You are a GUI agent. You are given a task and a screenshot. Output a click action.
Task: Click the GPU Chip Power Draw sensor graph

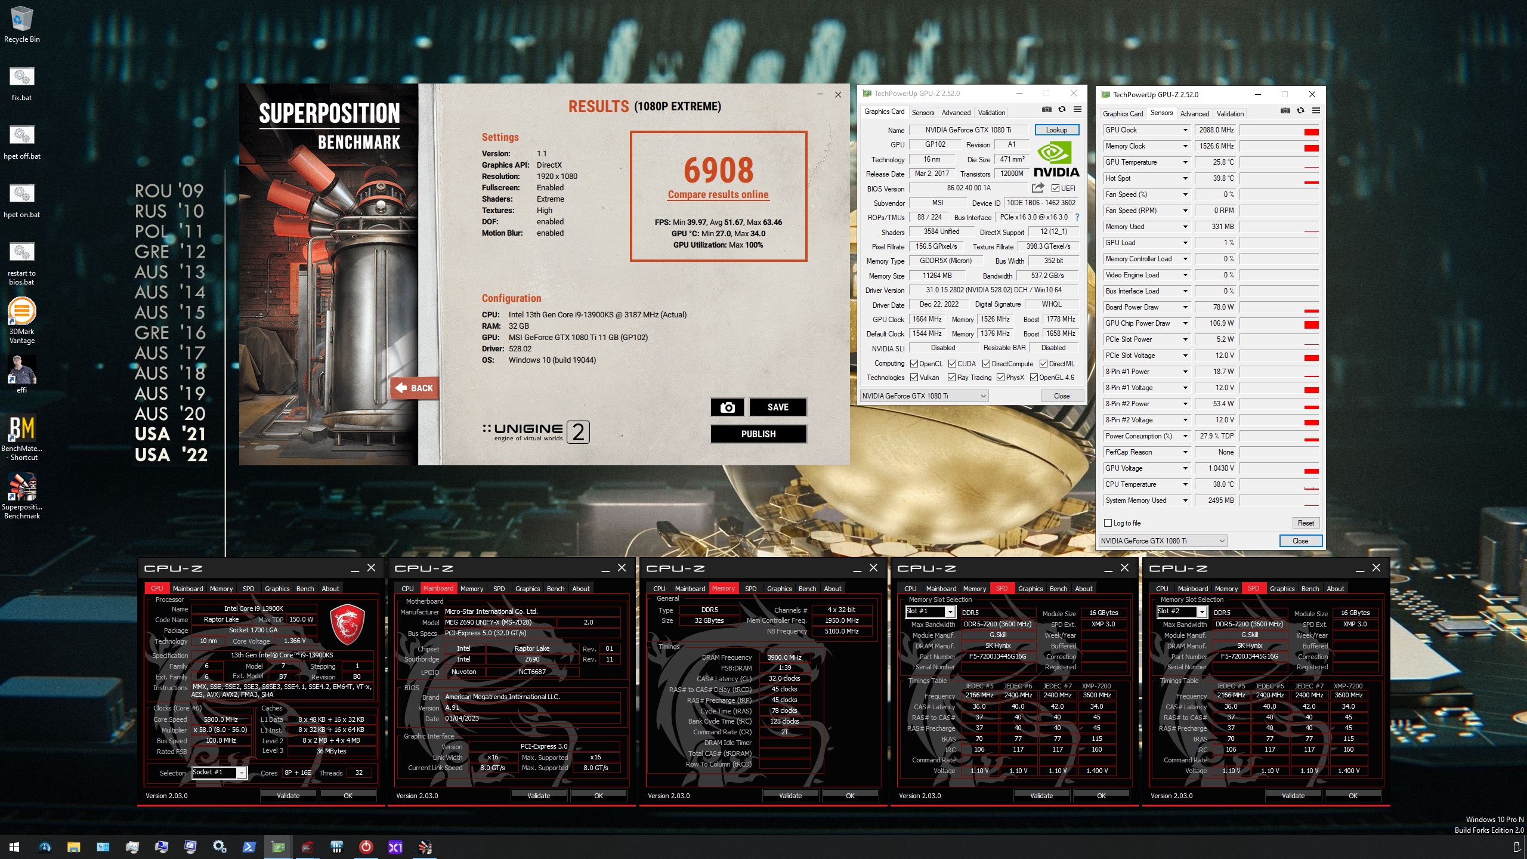(x=1279, y=323)
